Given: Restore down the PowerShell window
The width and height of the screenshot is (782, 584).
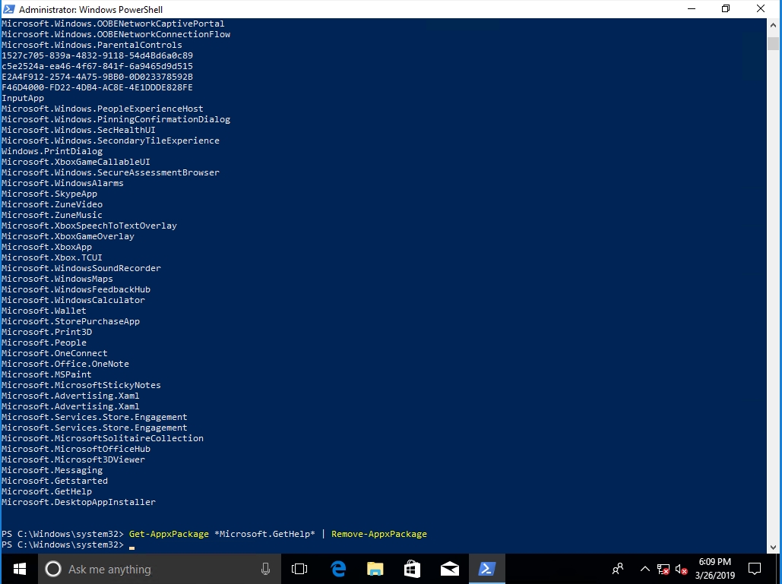Looking at the screenshot, I should 726,9.
